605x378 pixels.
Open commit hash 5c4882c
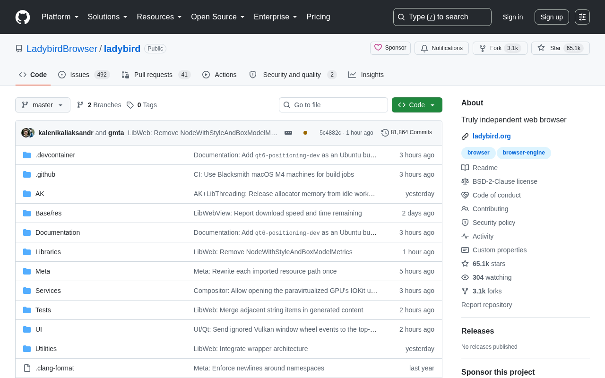[x=330, y=133]
